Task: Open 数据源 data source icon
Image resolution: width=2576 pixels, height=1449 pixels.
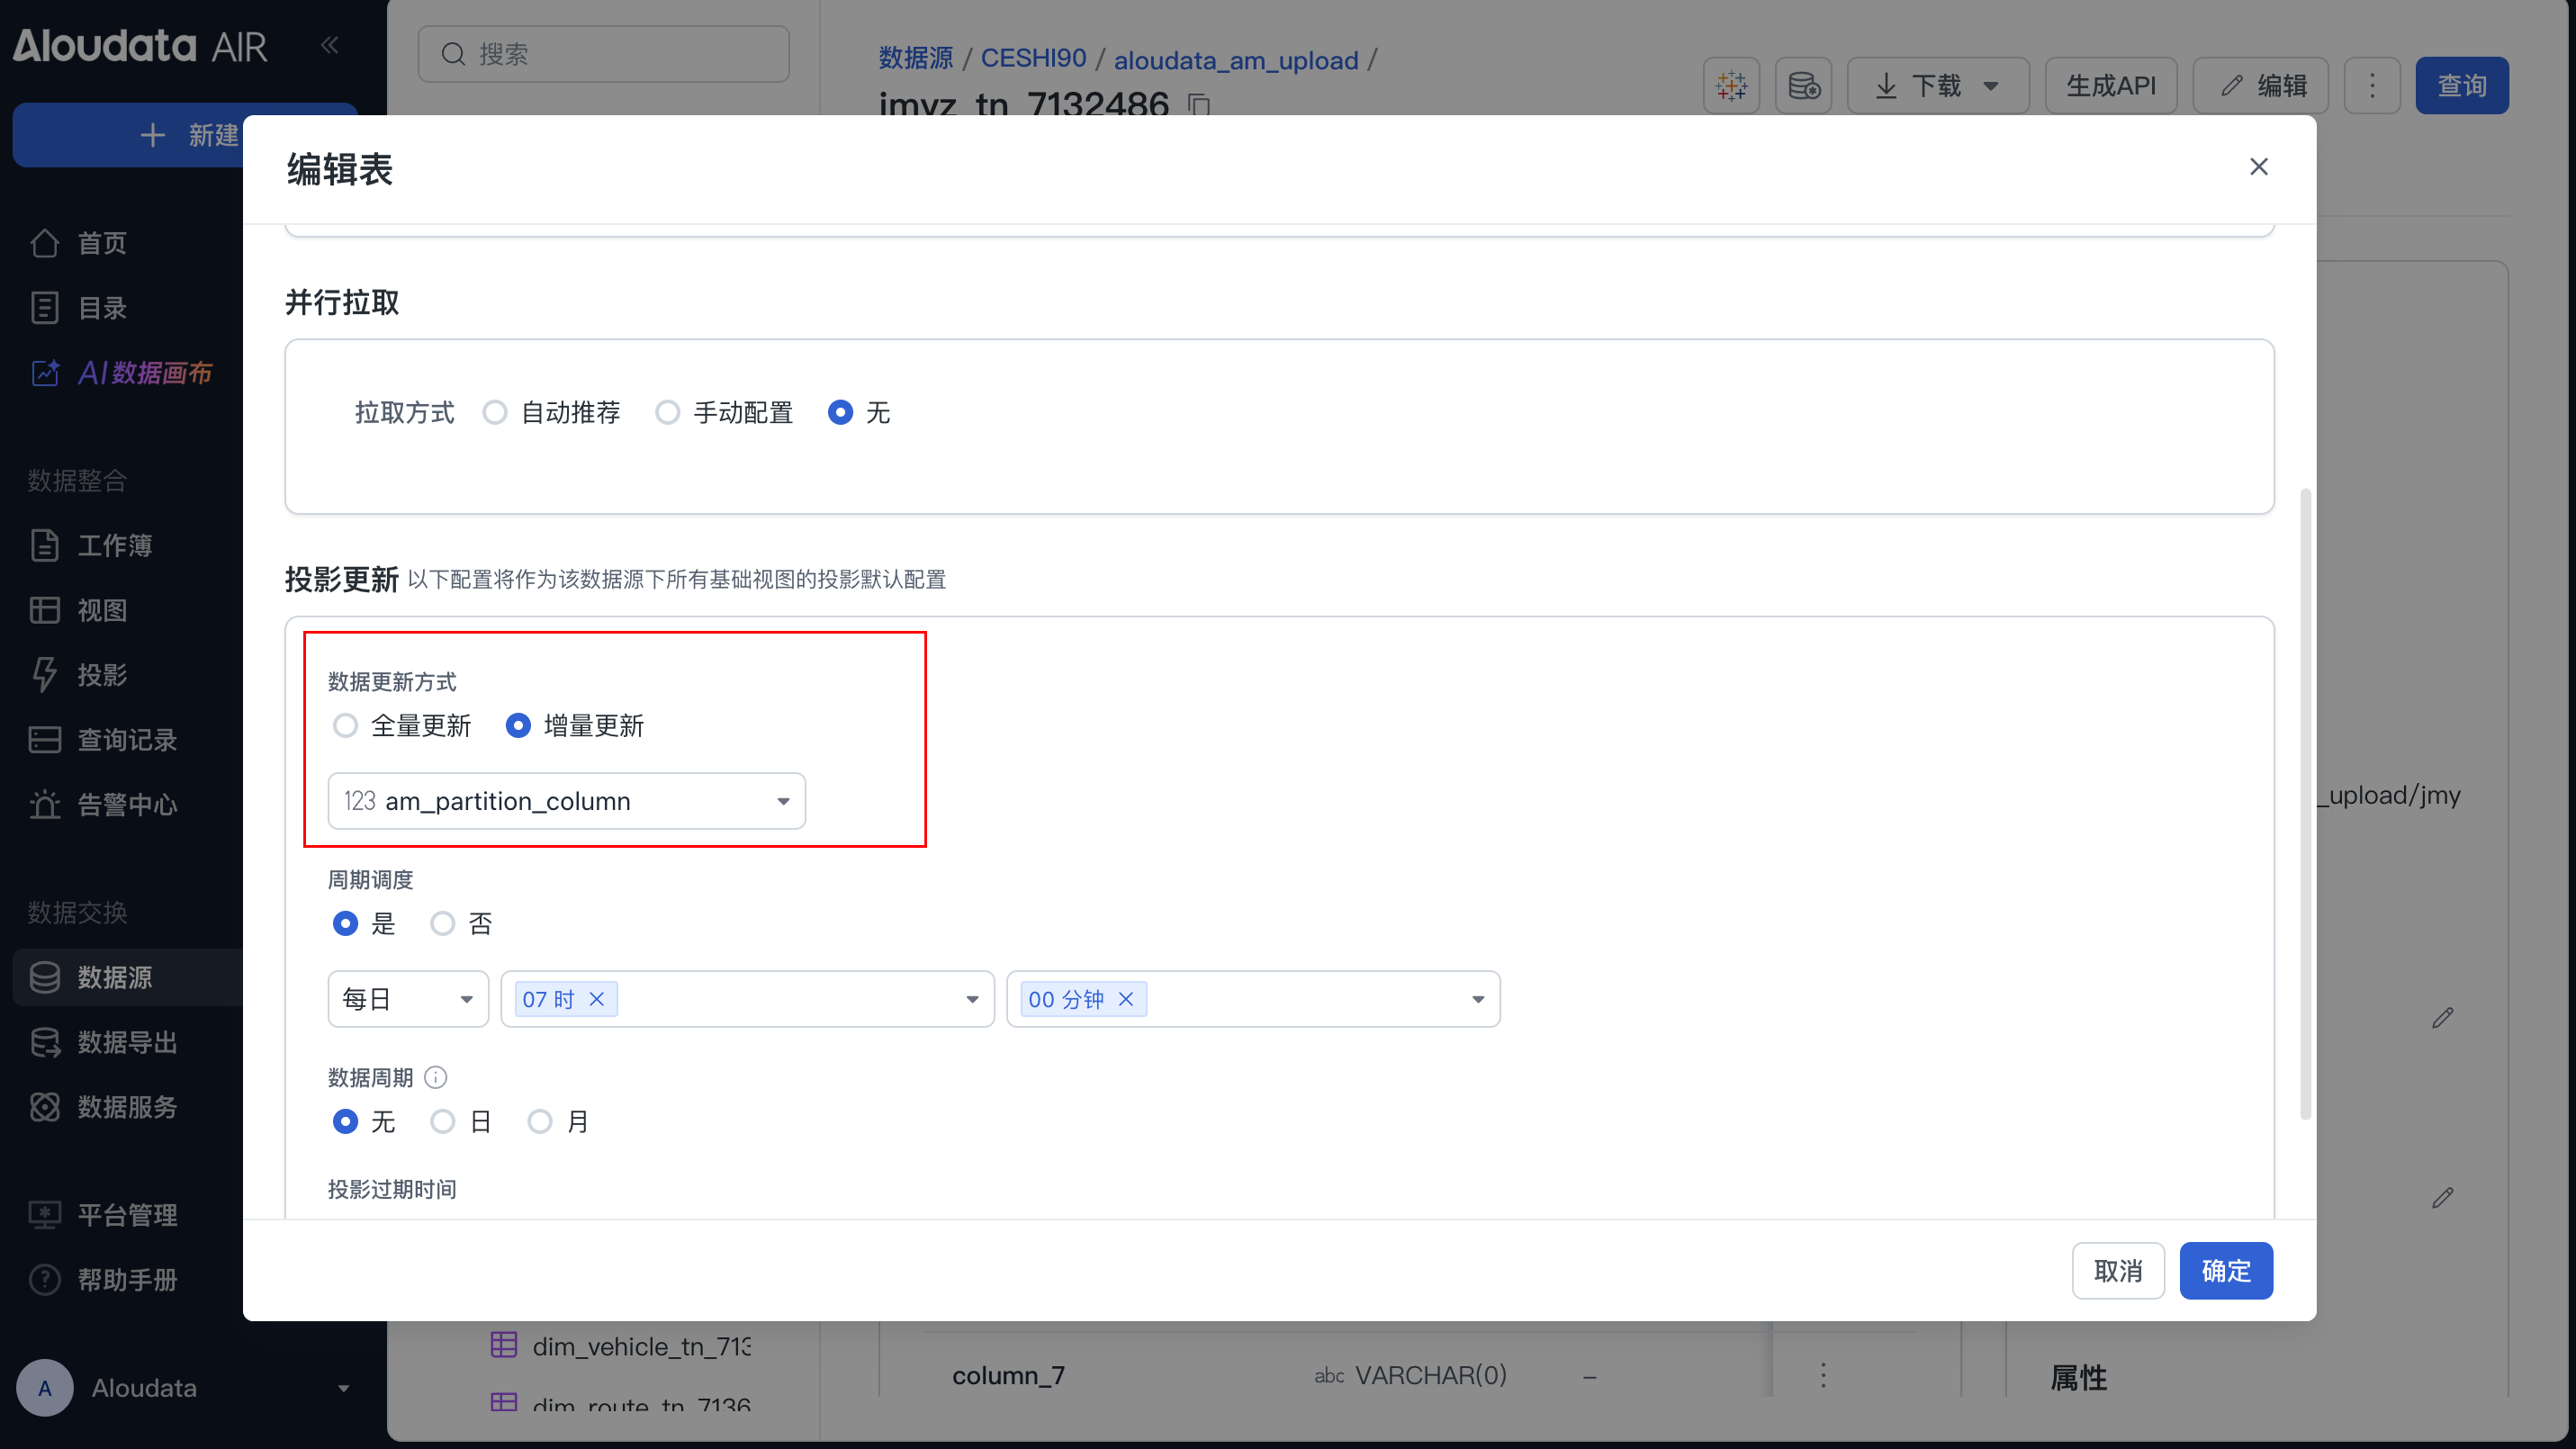Action: (x=45, y=977)
